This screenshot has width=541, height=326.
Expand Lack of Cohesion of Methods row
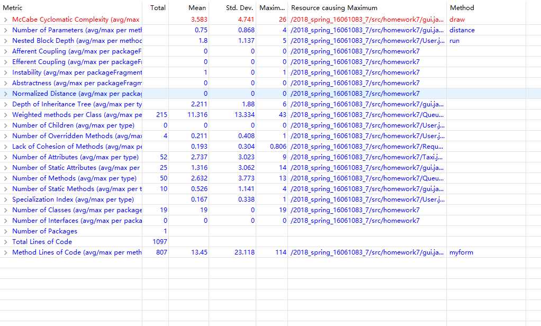(x=5, y=147)
